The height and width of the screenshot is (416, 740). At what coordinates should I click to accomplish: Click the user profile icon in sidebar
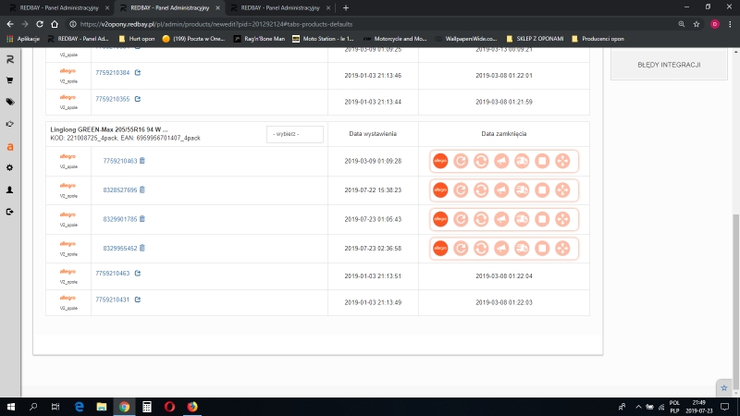click(9, 190)
